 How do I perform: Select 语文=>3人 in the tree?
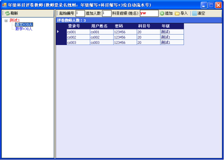click(24, 25)
